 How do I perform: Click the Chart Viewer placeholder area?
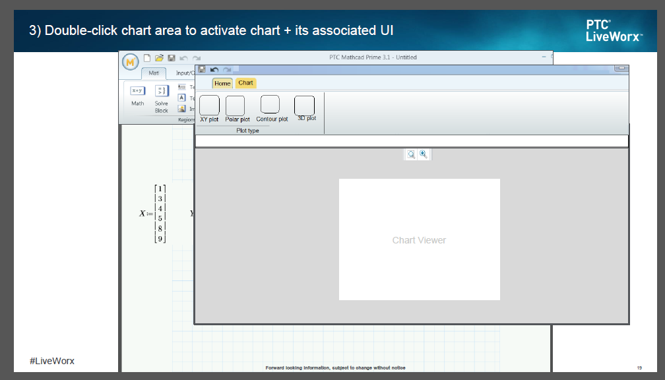420,239
